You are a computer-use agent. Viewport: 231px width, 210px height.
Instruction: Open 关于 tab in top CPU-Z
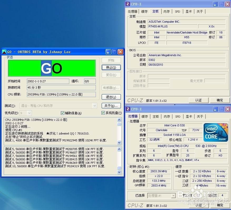[200, 12]
